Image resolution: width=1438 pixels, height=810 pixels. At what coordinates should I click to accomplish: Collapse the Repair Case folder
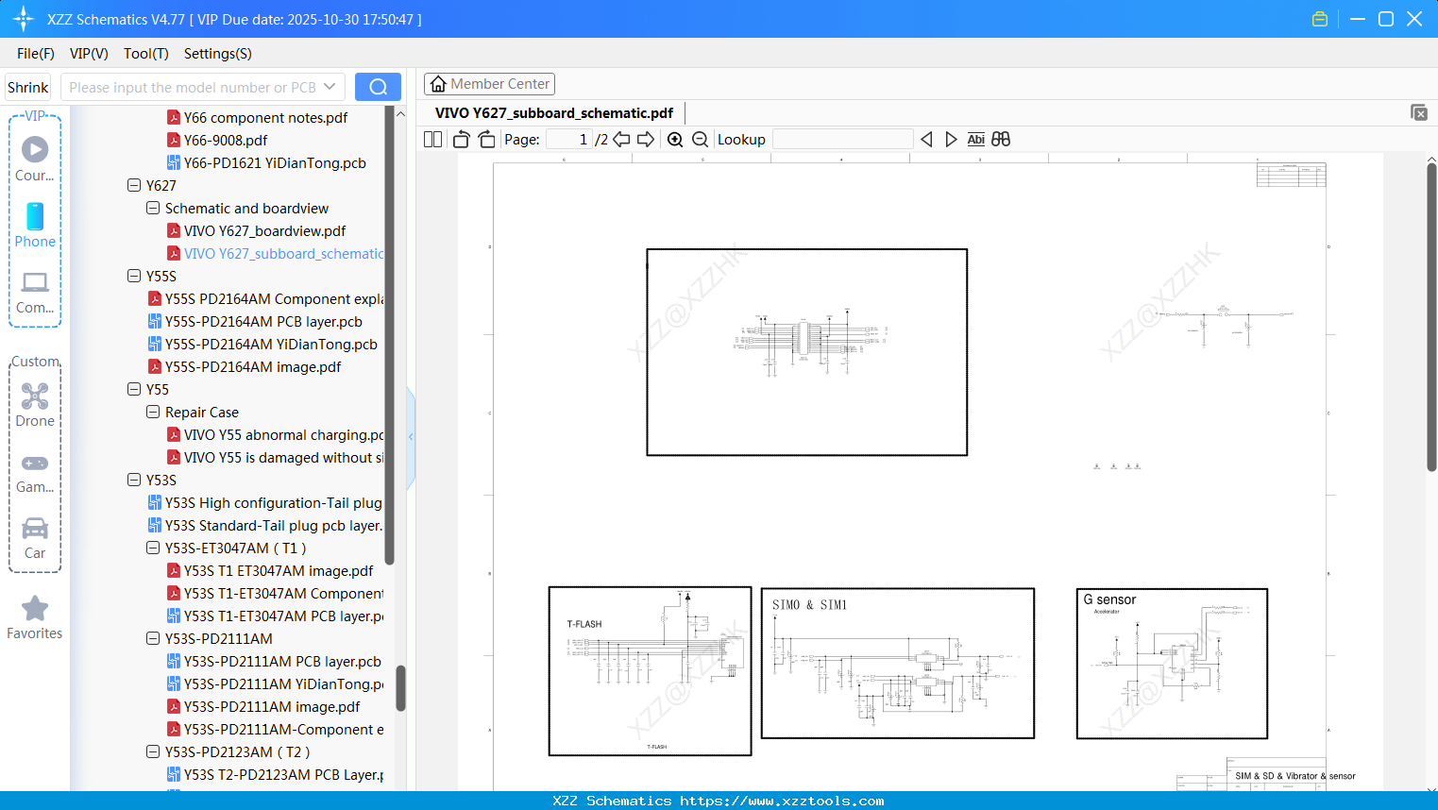coord(152,412)
